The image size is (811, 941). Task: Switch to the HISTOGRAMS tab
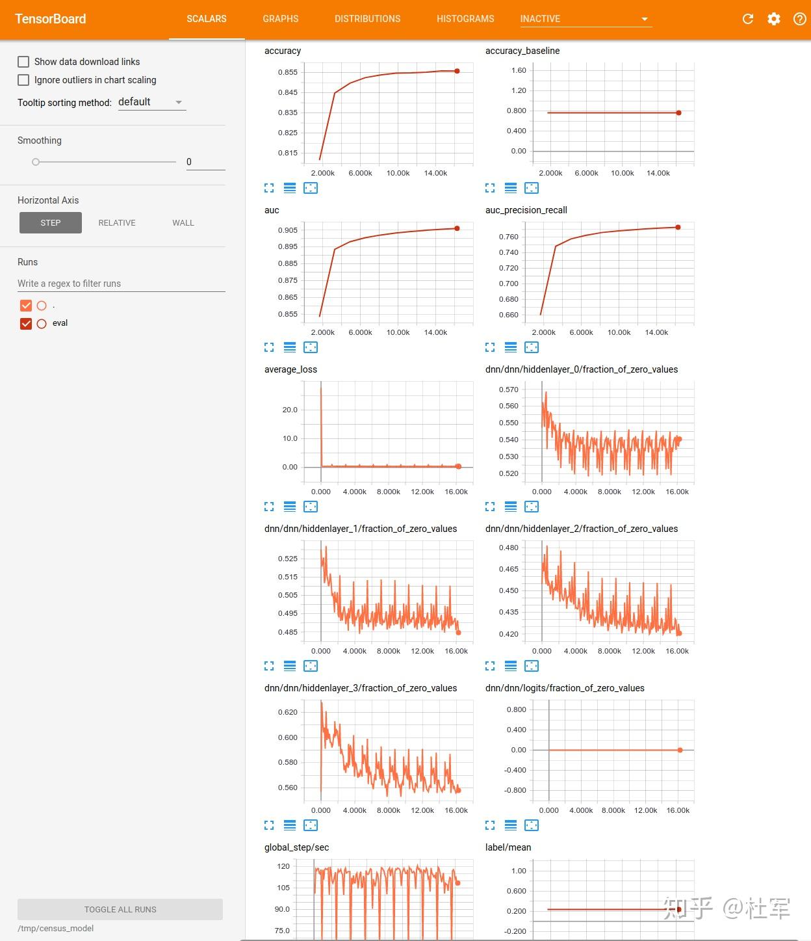(465, 19)
